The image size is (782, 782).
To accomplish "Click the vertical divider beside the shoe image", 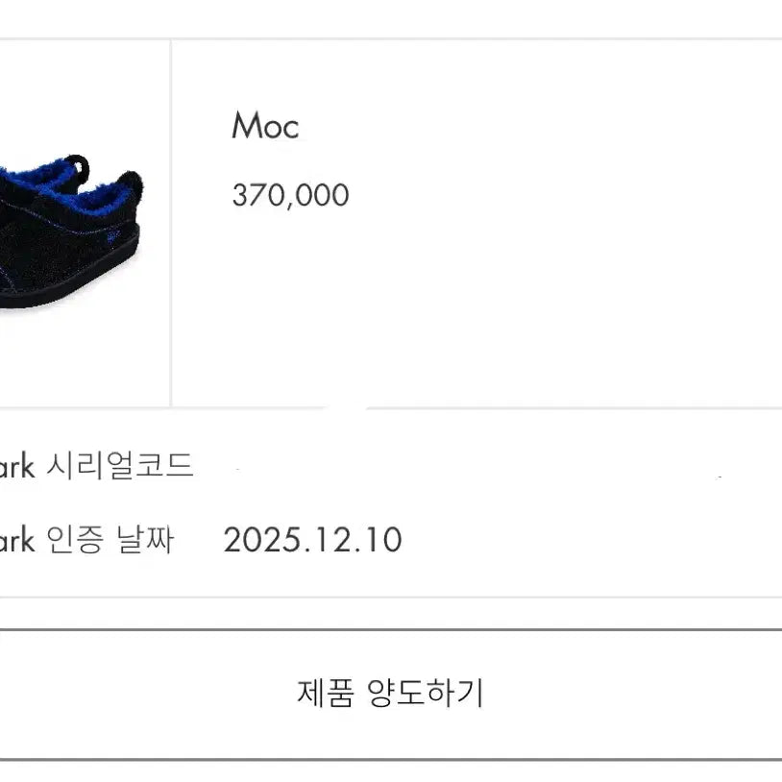I will click(x=171, y=223).
